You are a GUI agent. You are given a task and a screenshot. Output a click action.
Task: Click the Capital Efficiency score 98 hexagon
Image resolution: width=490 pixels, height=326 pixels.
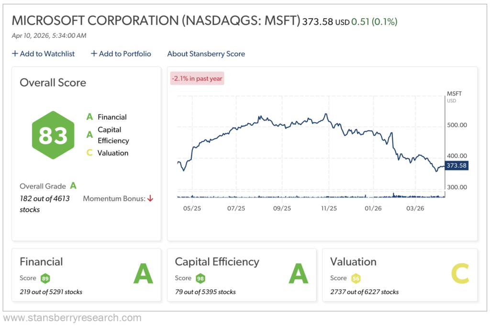coord(200,278)
